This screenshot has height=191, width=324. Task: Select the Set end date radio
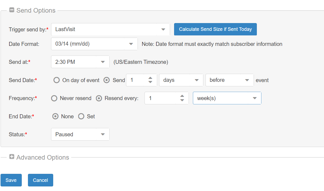(81, 116)
